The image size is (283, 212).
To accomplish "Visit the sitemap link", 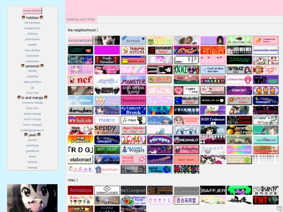I will pyautogui.click(x=32, y=168).
